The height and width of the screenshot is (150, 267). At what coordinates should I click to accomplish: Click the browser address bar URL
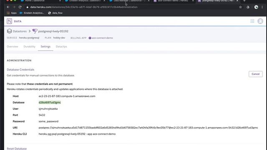(84, 7)
